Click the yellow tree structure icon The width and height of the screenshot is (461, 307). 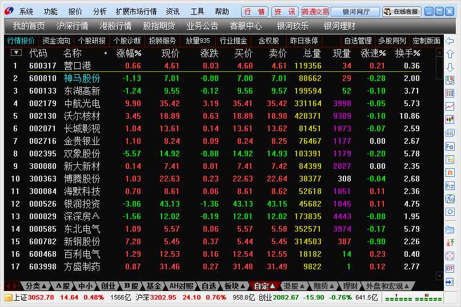[x=450, y=160]
